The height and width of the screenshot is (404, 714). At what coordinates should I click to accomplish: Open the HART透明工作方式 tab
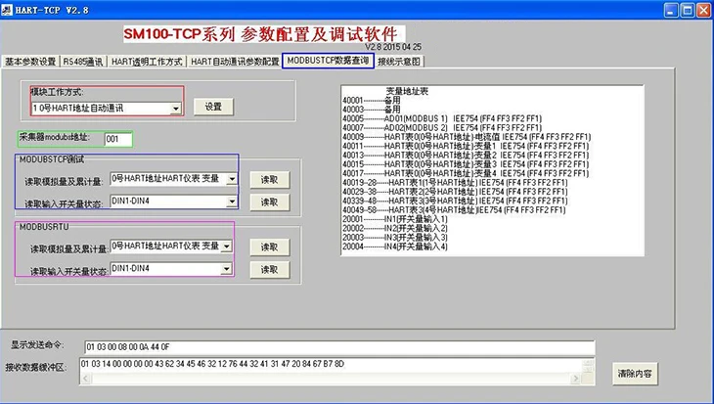(x=147, y=62)
